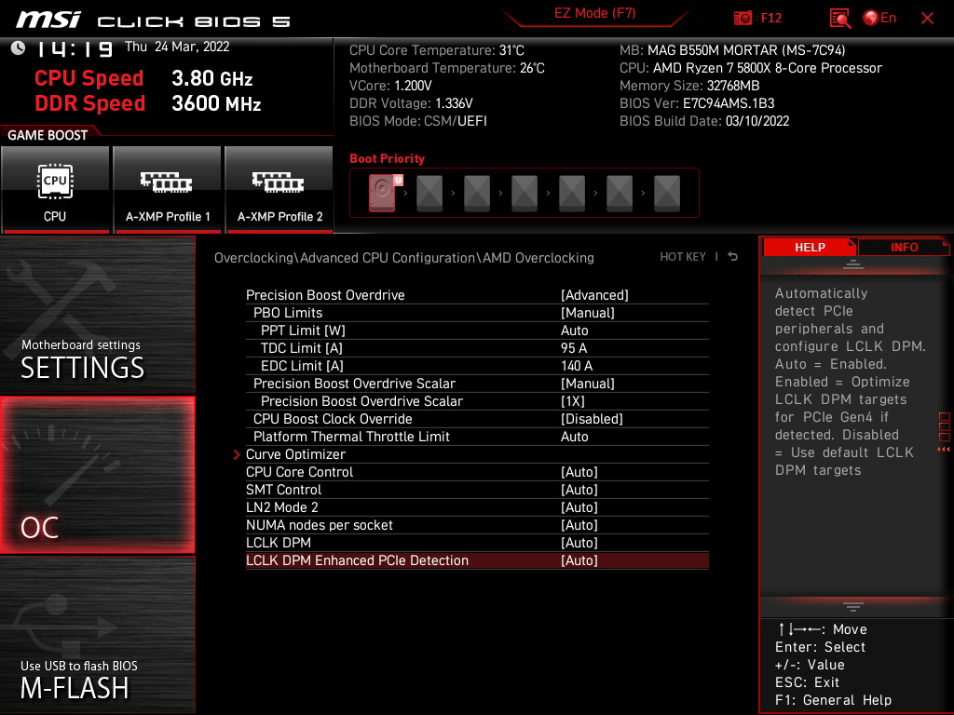Open the M-FLASH section
The height and width of the screenshot is (715, 954).
point(97,635)
